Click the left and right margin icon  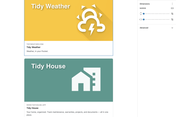(141, 19)
